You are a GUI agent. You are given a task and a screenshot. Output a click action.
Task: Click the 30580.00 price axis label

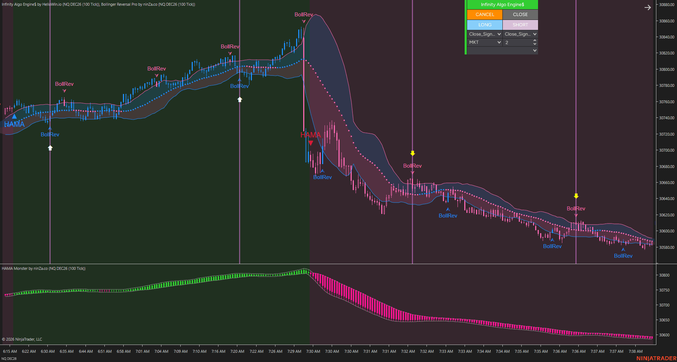[x=666, y=247]
